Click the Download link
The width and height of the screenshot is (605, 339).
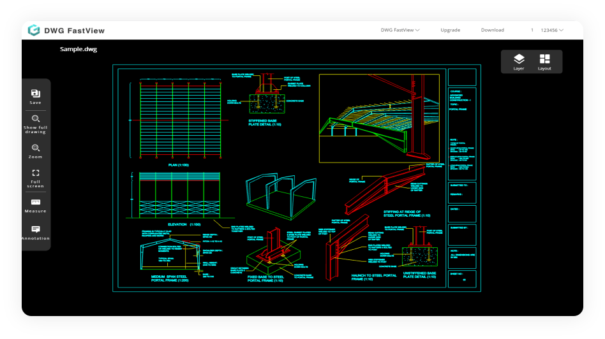pos(492,30)
